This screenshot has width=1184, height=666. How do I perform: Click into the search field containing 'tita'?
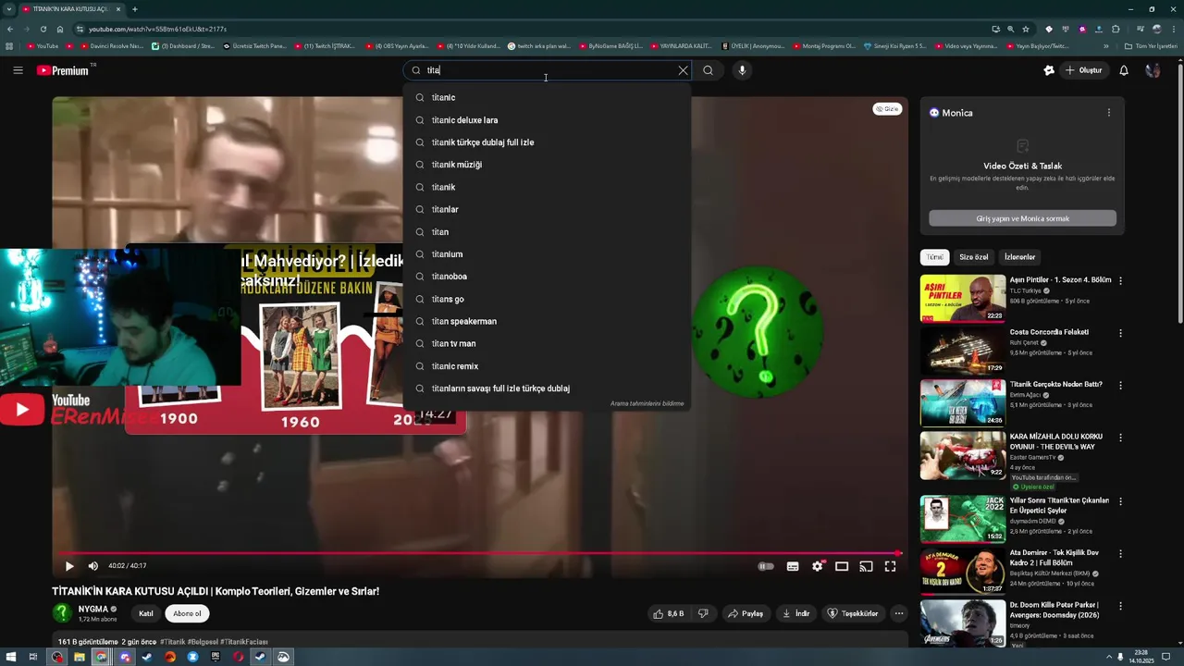coord(546,70)
